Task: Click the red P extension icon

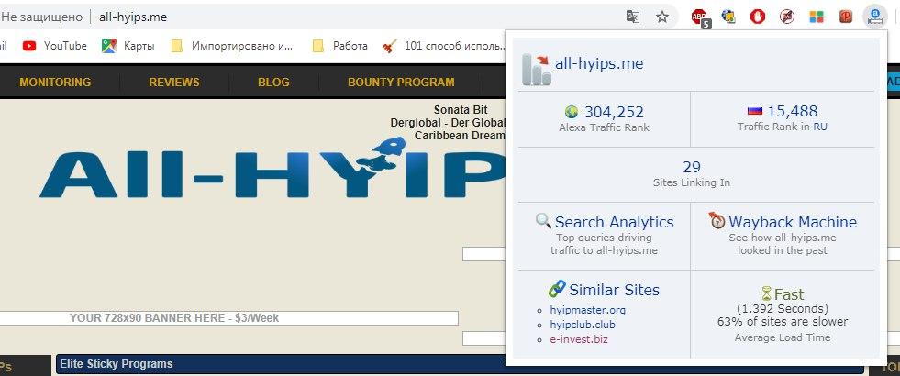Action: click(x=845, y=17)
